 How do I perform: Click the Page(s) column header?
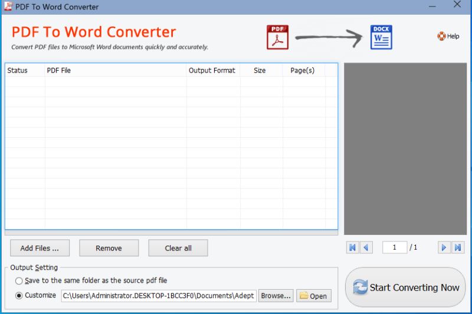304,70
